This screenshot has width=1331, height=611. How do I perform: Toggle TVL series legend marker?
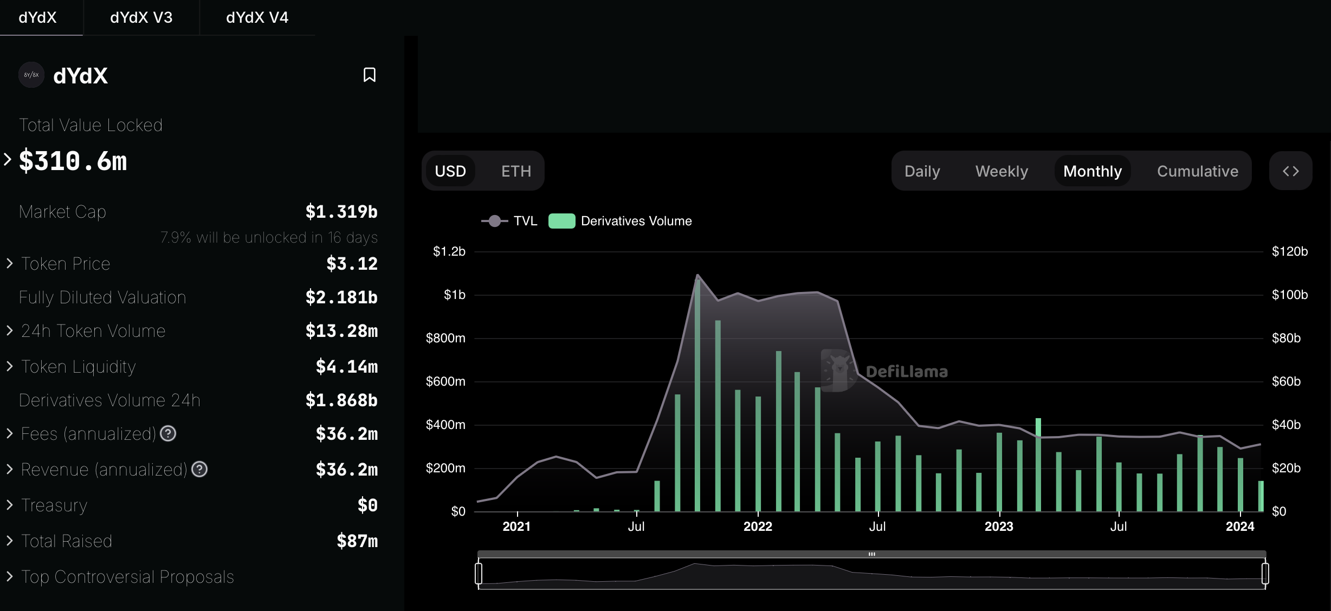click(x=494, y=221)
